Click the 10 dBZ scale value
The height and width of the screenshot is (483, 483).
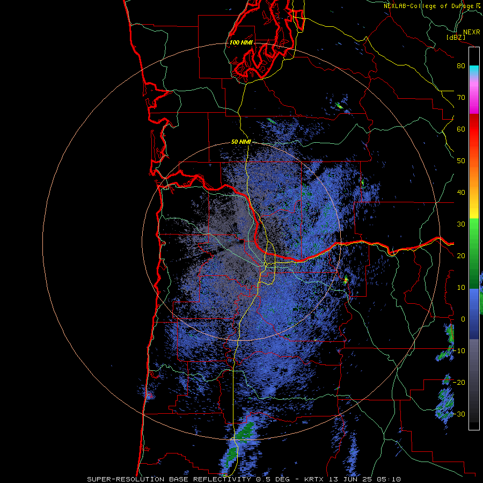[x=461, y=288]
